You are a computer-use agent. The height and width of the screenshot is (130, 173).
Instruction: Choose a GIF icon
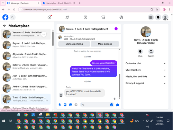(76, 105)
